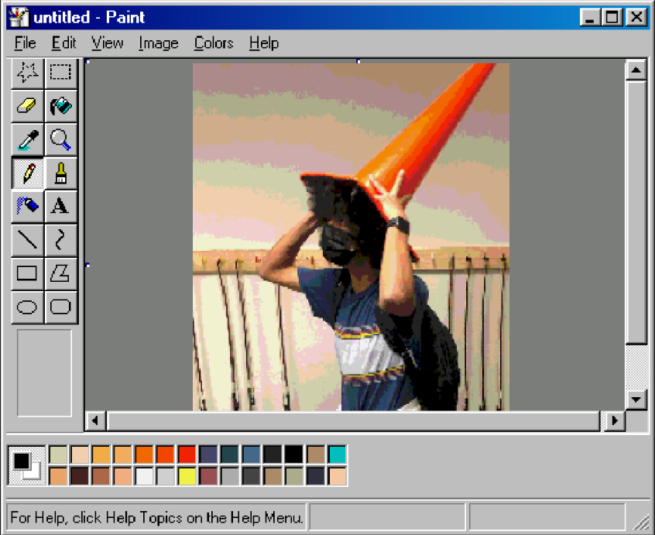Select the Free-Form Select tool
655x535 pixels.
coord(27,73)
